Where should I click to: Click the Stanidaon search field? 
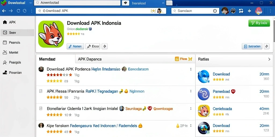pyautogui.click(x=195, y=11)
